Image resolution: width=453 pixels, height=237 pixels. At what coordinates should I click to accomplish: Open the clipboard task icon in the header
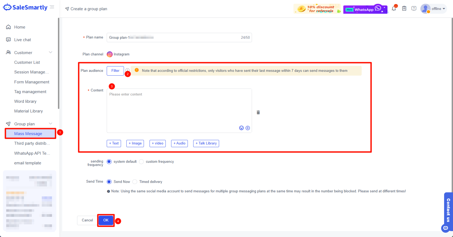point(404,8)
